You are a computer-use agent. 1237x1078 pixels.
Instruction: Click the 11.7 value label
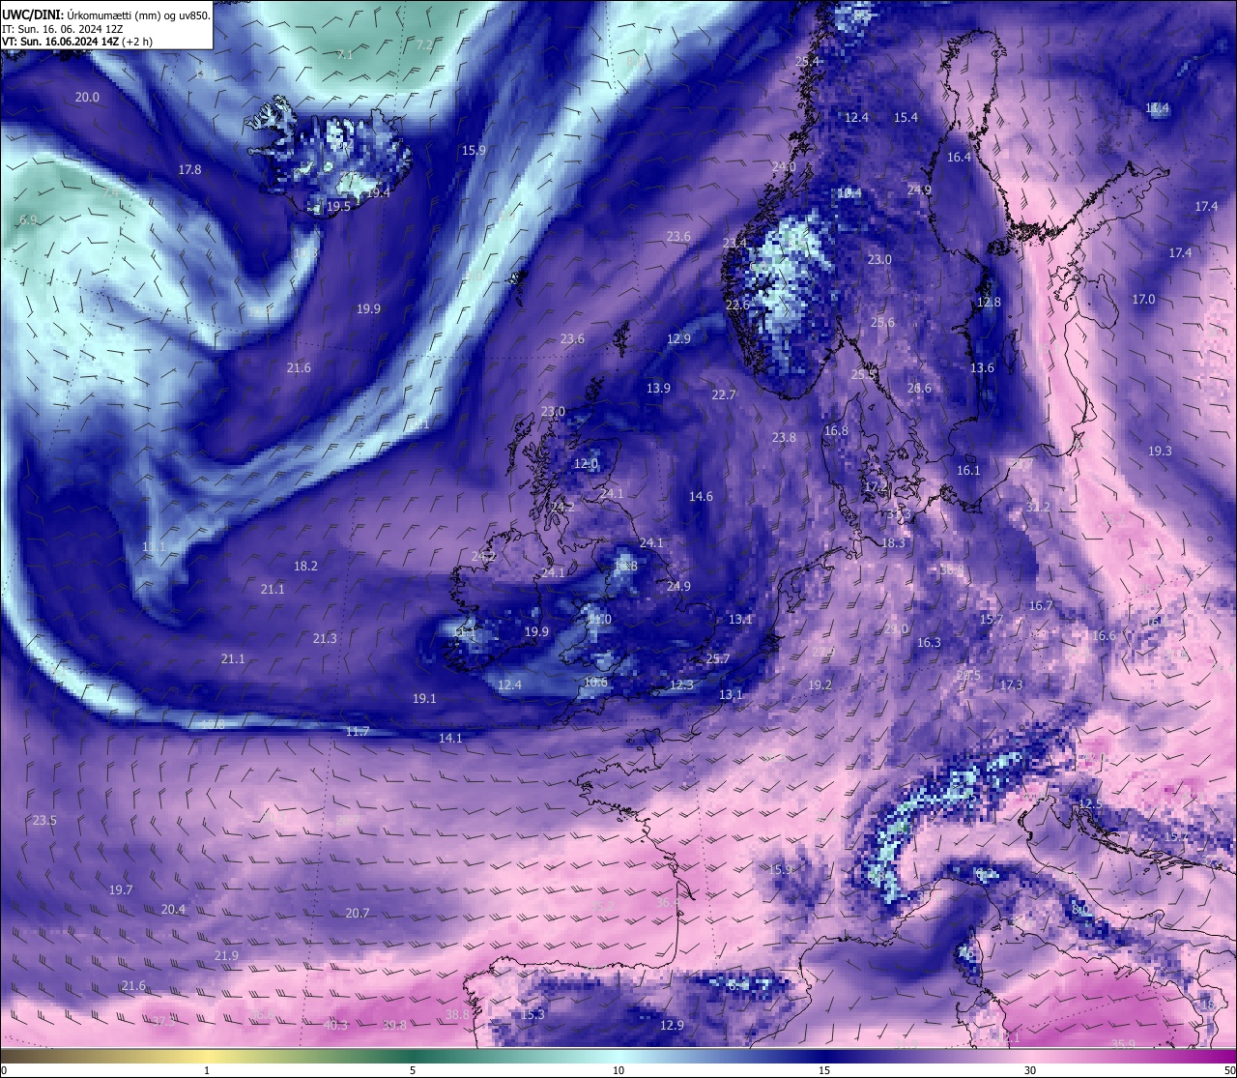358,732
